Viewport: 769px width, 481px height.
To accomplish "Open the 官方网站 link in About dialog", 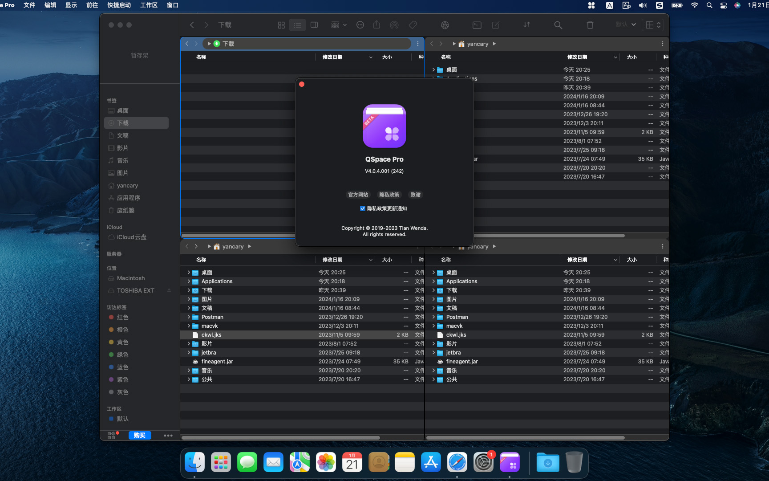I will pyautogui.click(x=358, y=195).
